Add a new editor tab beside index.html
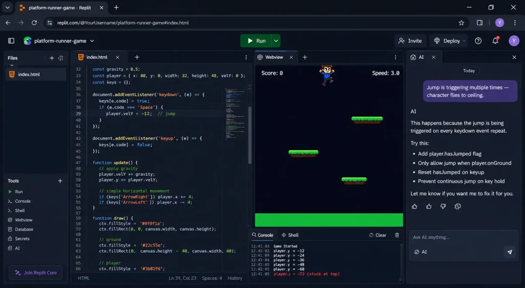The width and height of the screenshot is (525, 288). click(x=136, y=57)
